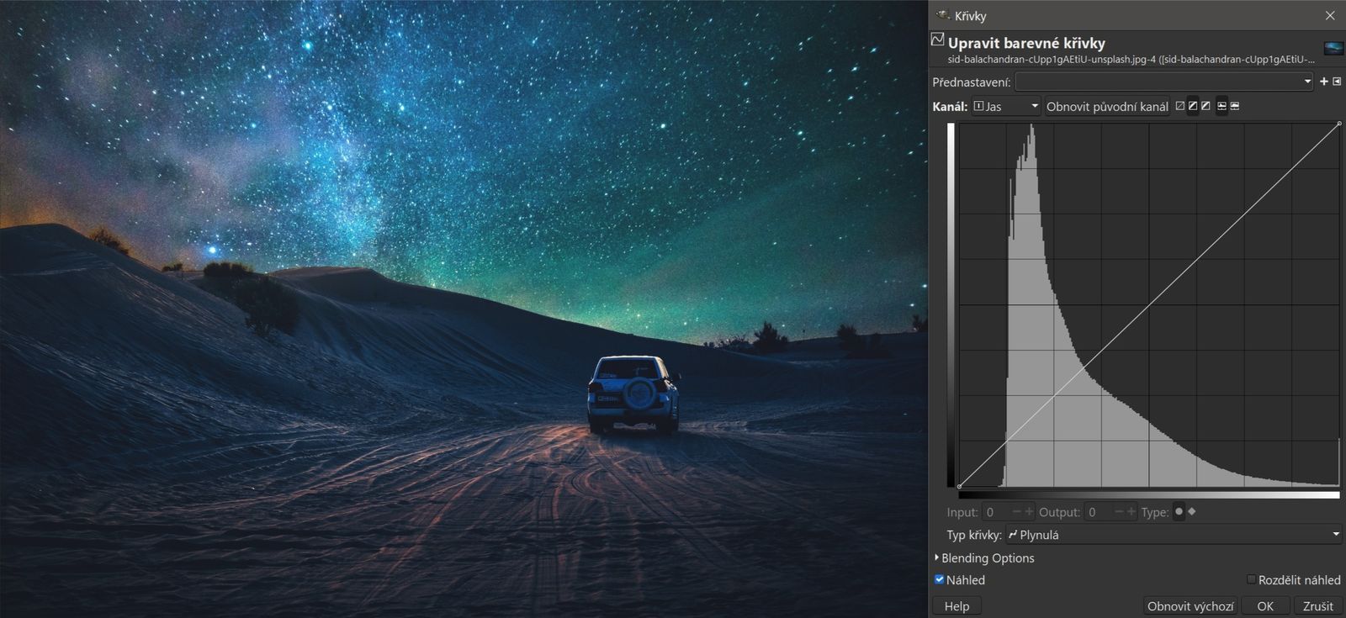Image resolution: width=1346 pixels, height=618 pixels.
Task: Open the Kanál dropdown showing Jas
Action: click(x=1006, y=107)
